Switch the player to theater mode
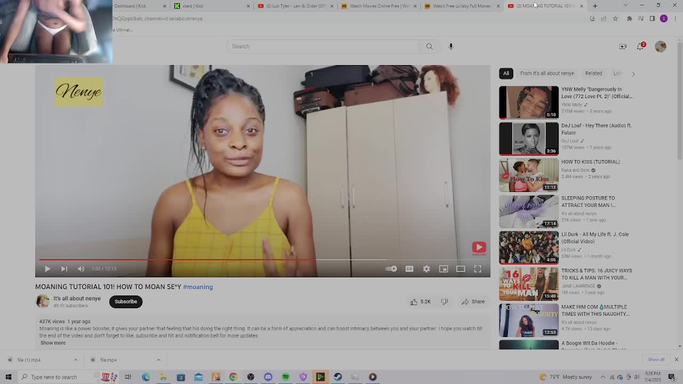683x384 pixels. [460, 269]
